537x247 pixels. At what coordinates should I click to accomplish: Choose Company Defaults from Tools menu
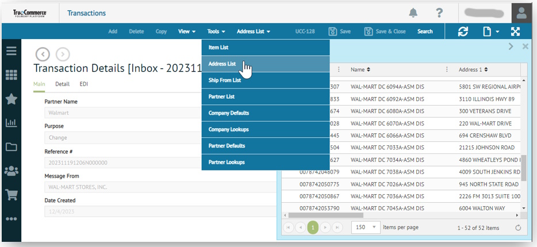[228, 113]
